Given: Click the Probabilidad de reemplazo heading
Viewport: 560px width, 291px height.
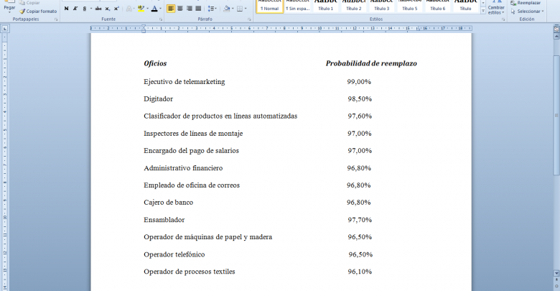Looking at the screenshot, I should [x=371, y=64].
